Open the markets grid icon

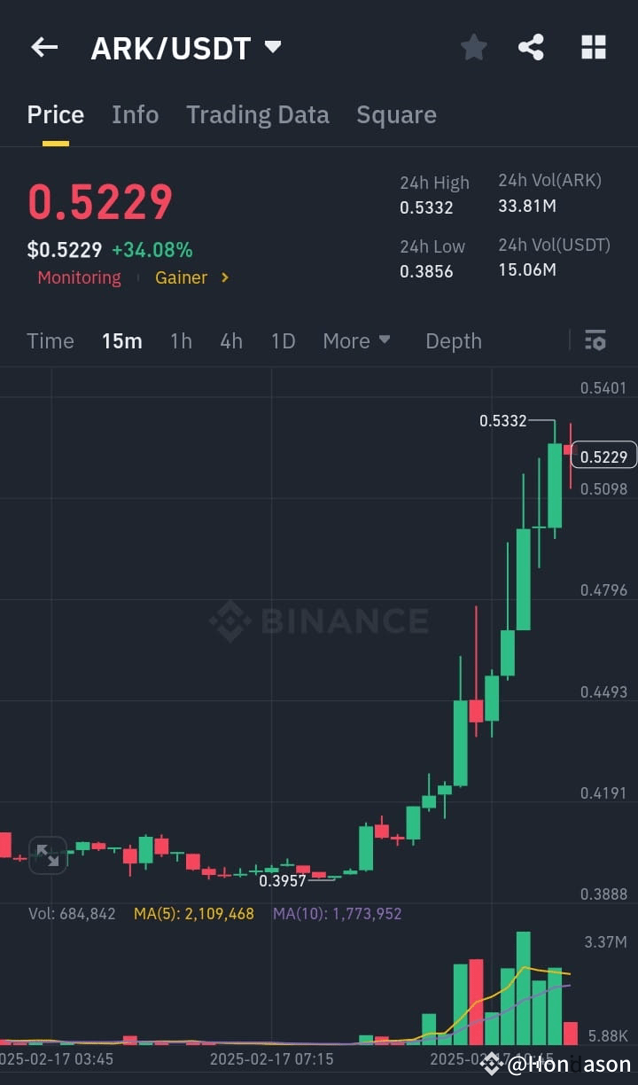[x=593, y=47]
